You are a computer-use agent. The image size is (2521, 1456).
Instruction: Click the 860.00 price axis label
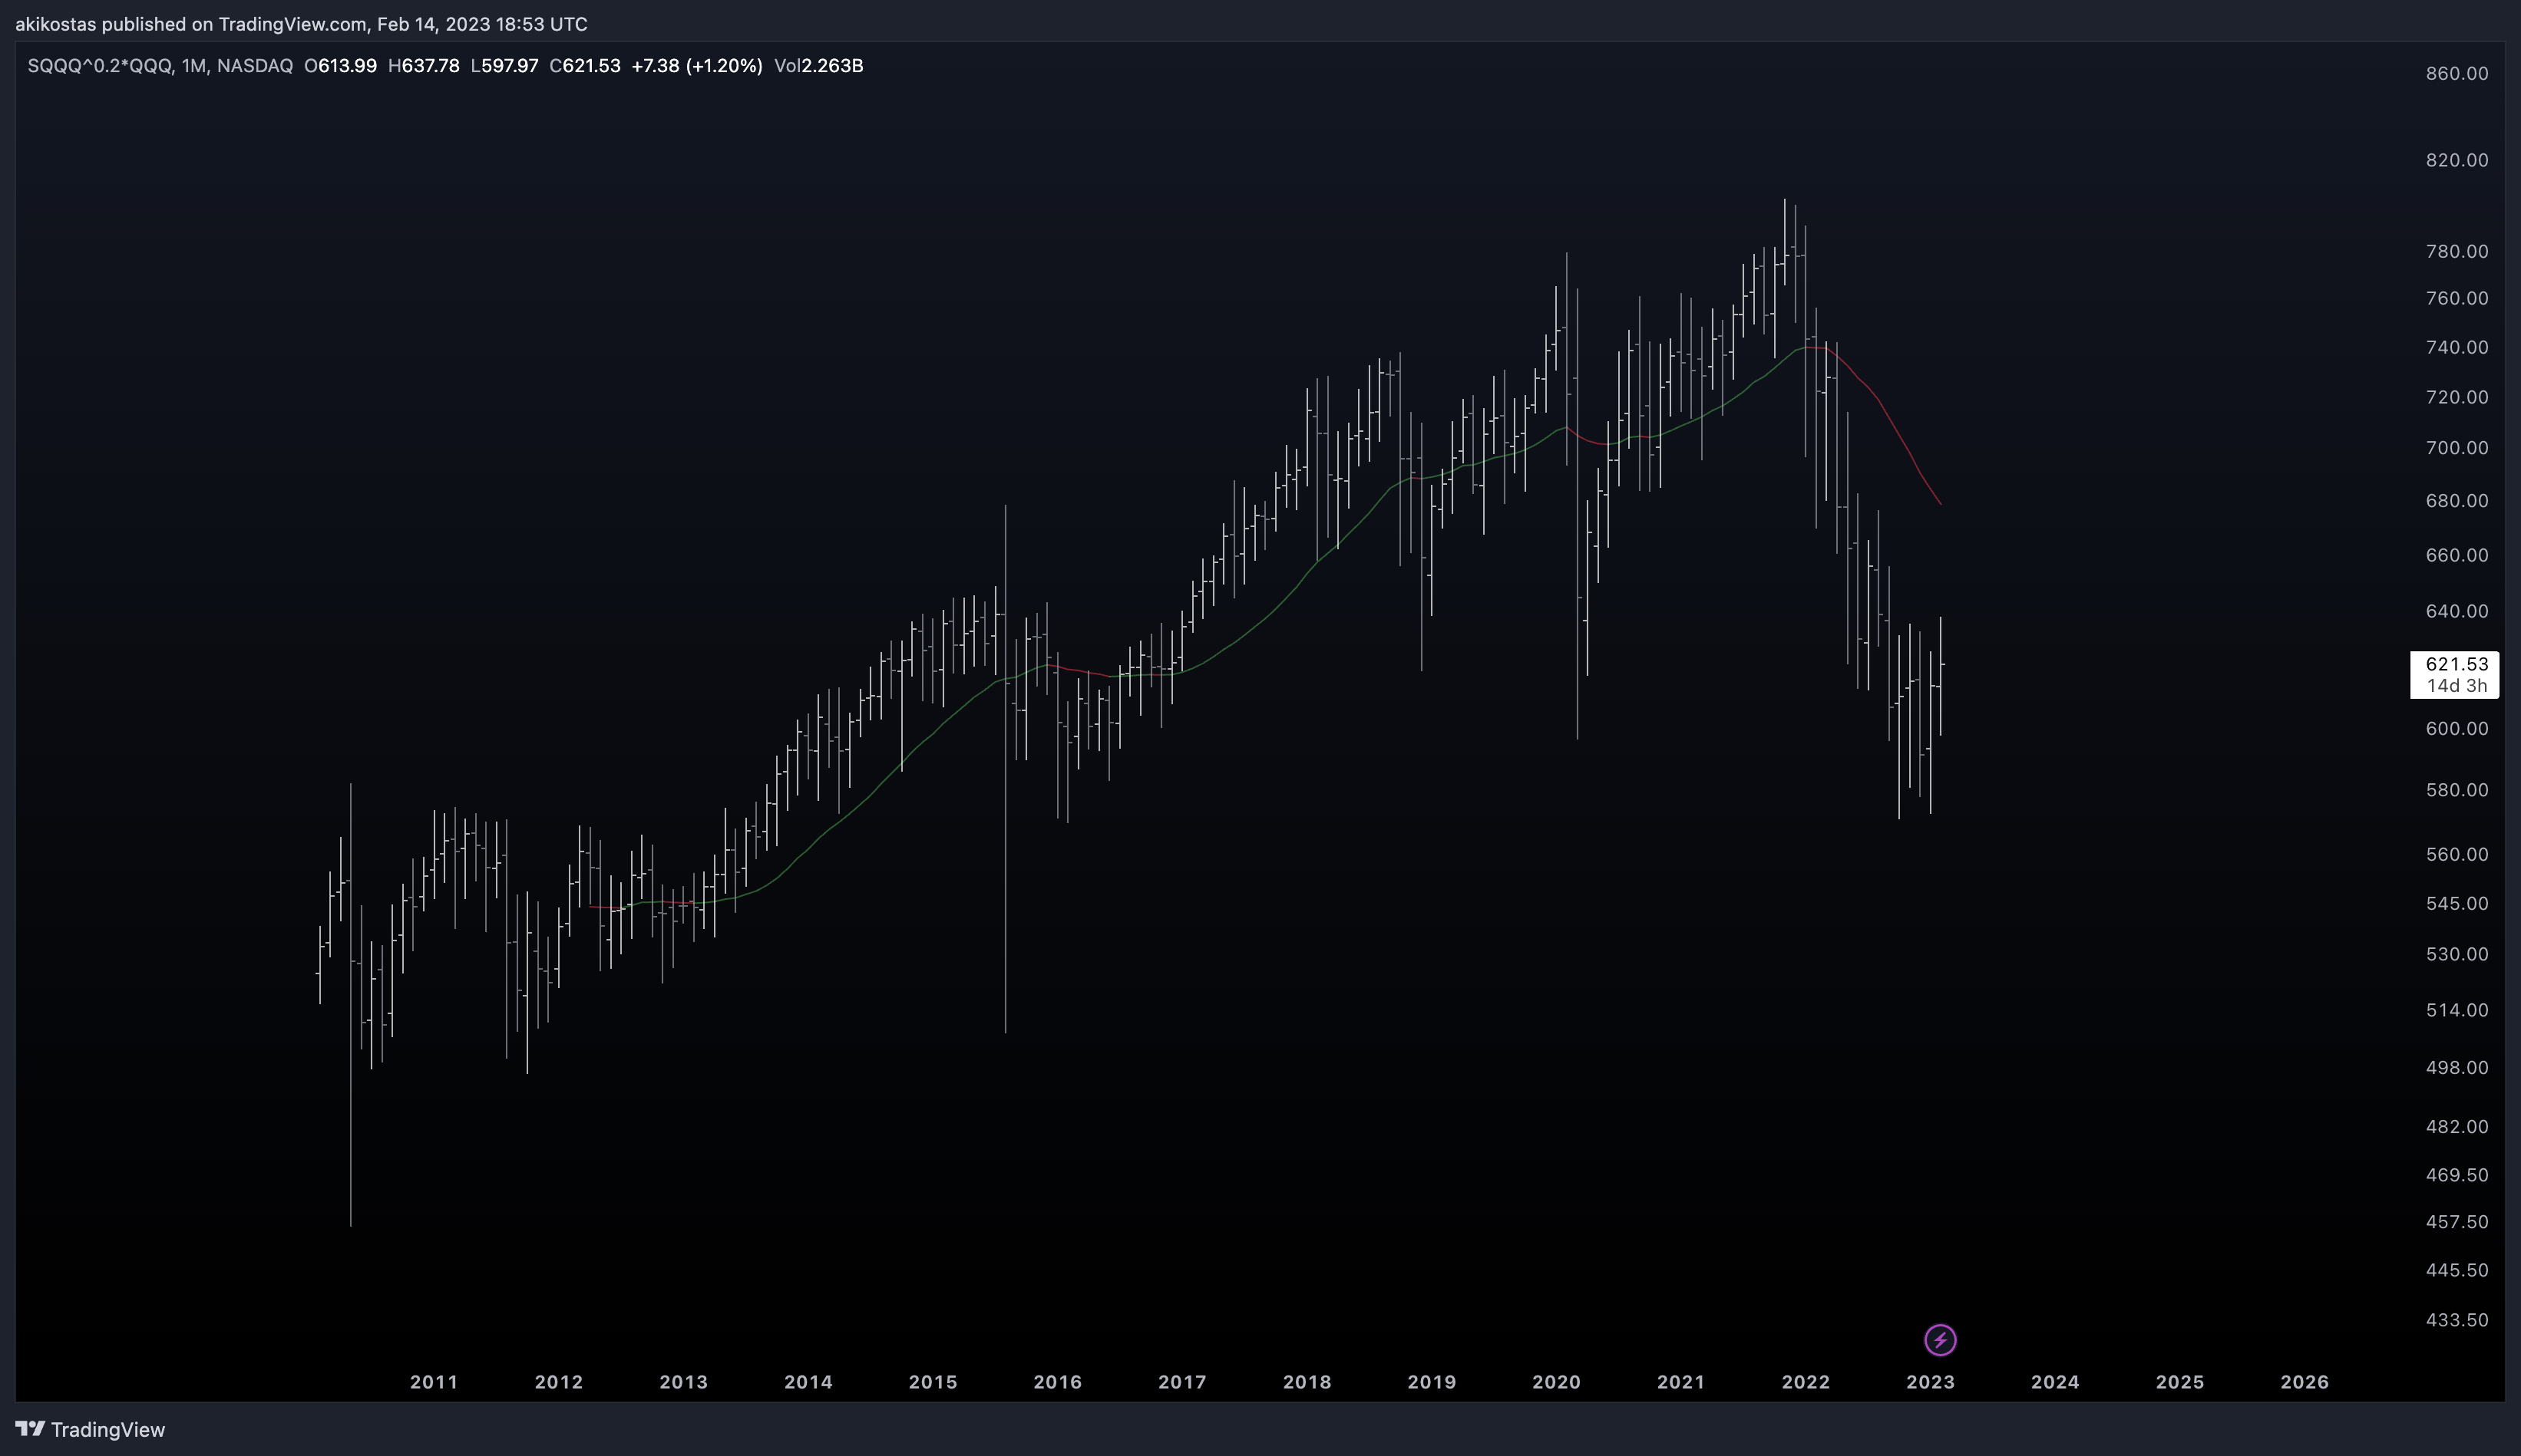2457,73
